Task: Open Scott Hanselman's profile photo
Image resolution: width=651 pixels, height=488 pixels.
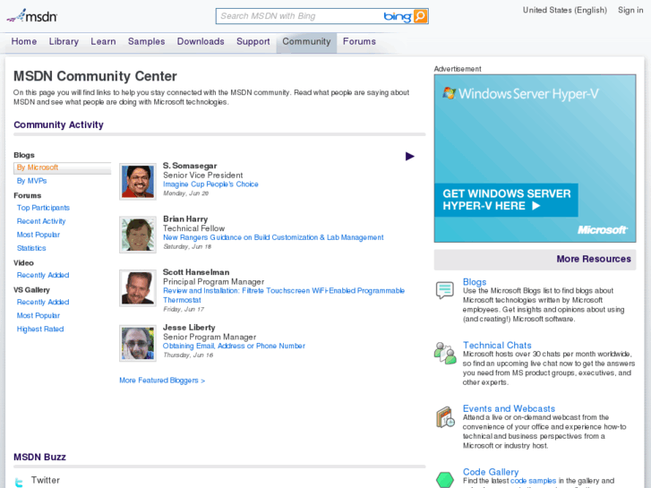Action: pyautogui.click(x=138, y=288)
